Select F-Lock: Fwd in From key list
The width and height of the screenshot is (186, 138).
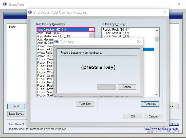45,63
